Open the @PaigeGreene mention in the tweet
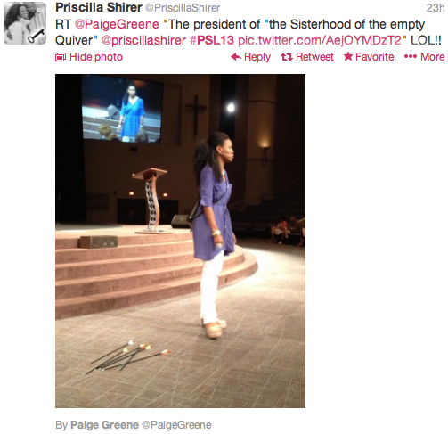Viewport: 448px width, 434px height. [117, 24]
